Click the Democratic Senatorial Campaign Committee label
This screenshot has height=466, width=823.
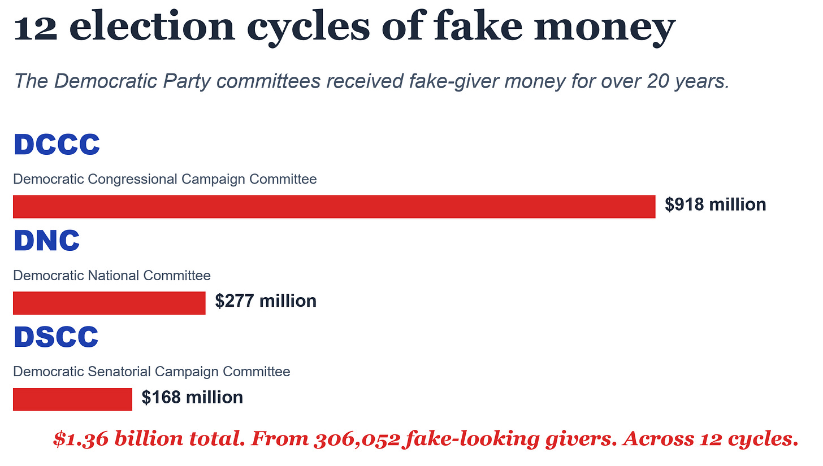[151, 372]
